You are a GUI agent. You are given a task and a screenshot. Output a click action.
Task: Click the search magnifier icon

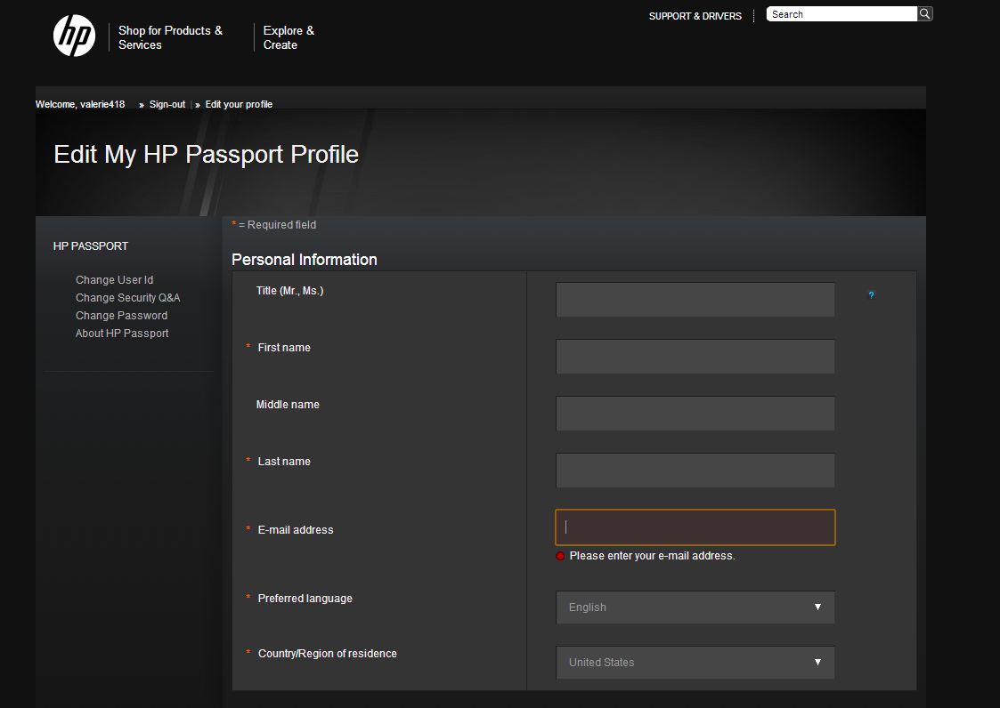click(x=924, y=14)
